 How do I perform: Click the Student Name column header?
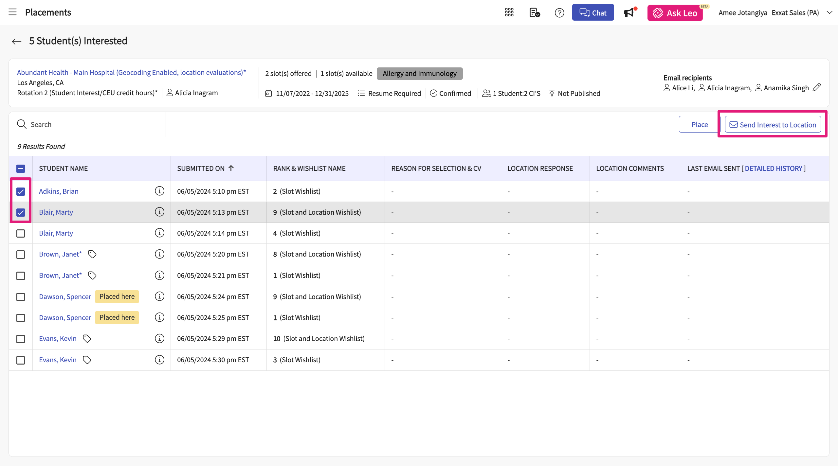point(64,169)
